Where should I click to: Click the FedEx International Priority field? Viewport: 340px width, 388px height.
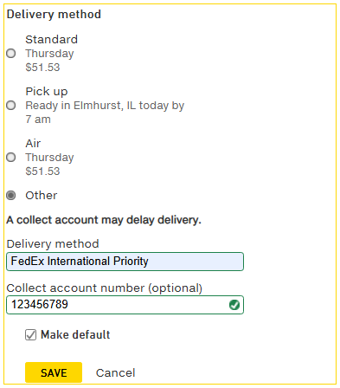[x=125, y=262]
